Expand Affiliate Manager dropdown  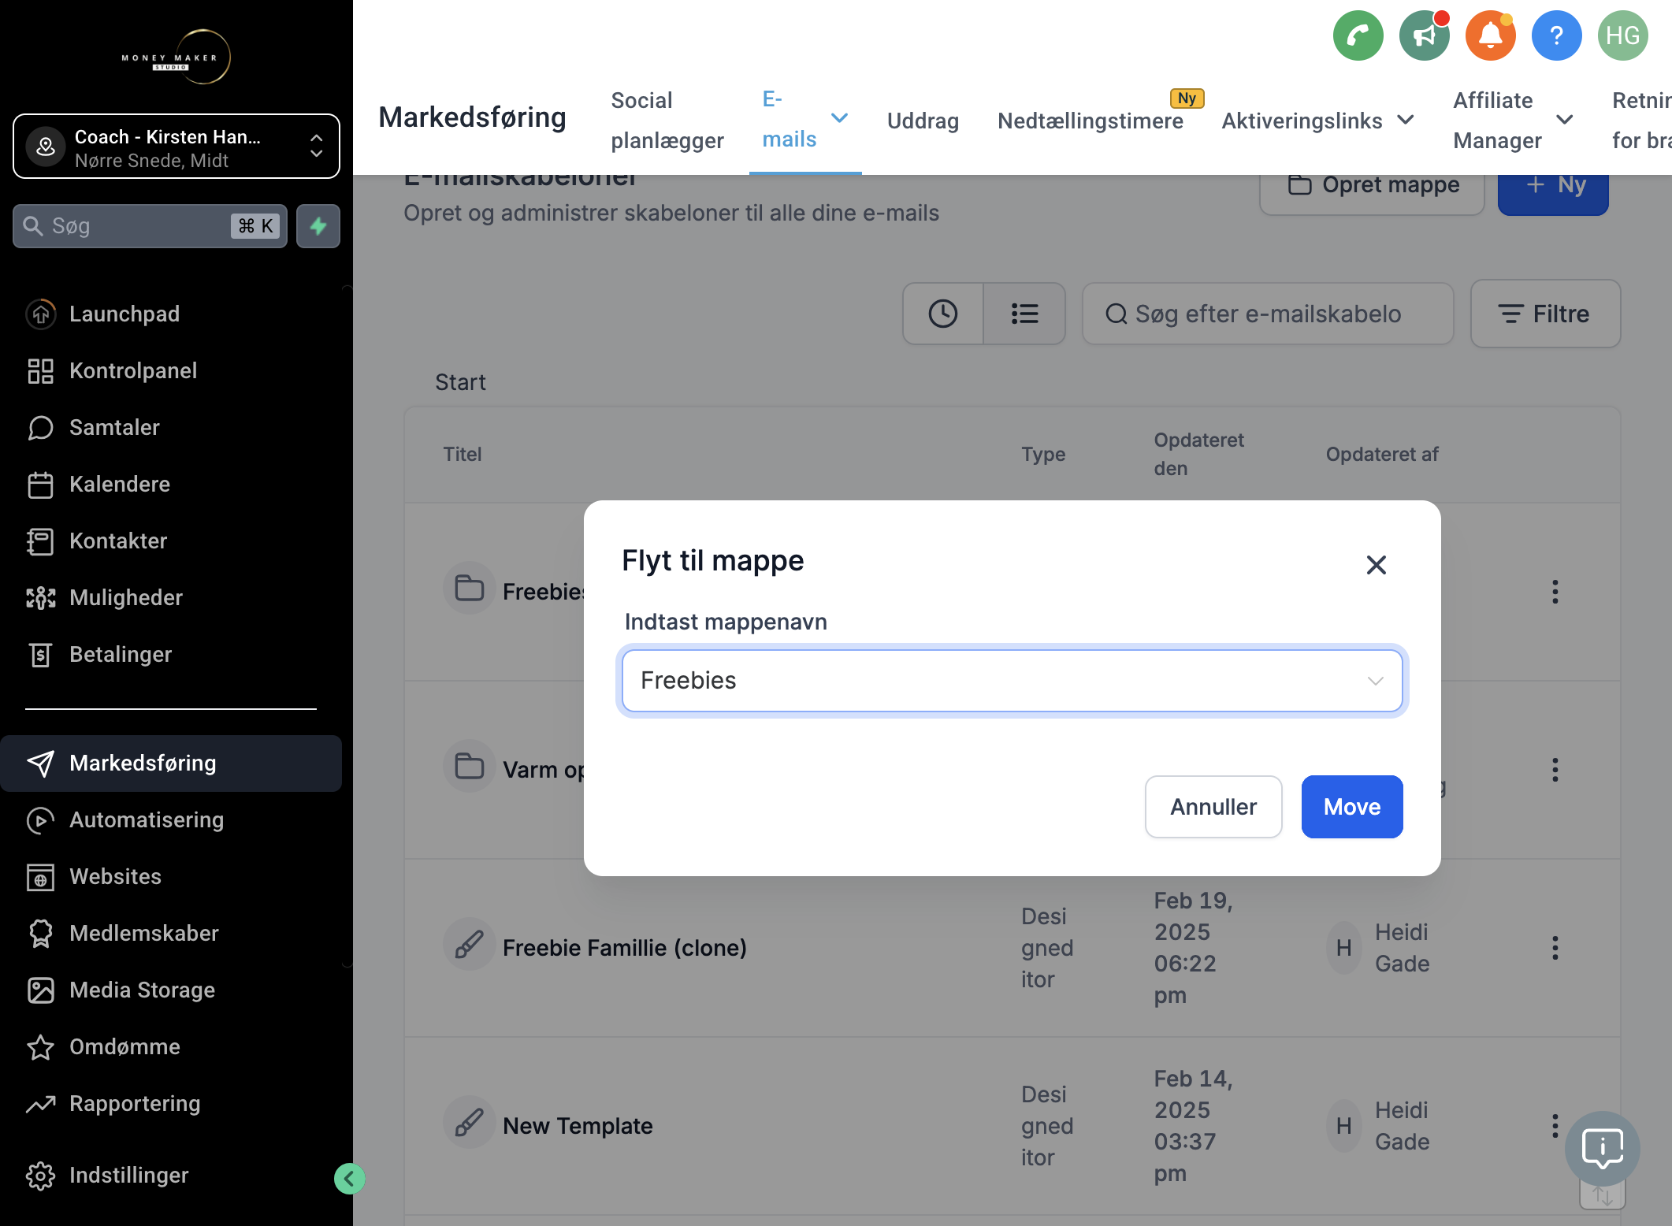[1565, 120]
